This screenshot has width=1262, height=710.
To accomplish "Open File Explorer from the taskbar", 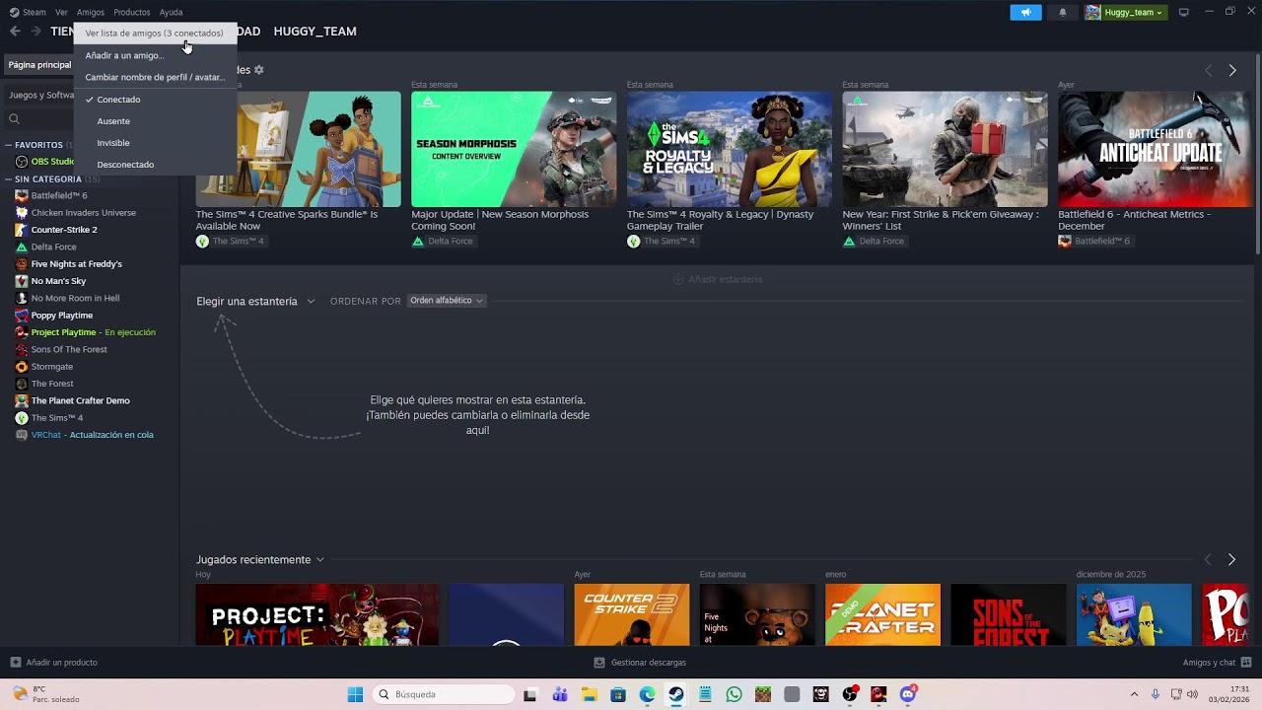I will 589,694.
